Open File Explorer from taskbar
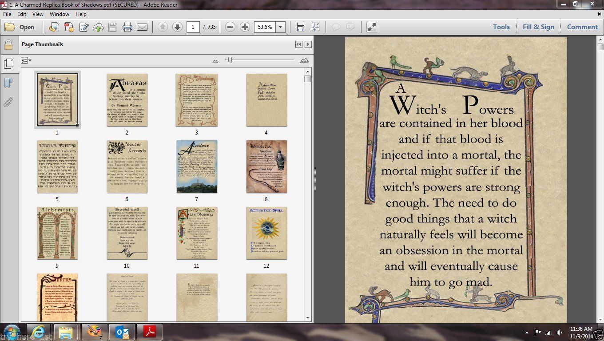The height and width of the screenshot is (341, 604). [66, 332]
